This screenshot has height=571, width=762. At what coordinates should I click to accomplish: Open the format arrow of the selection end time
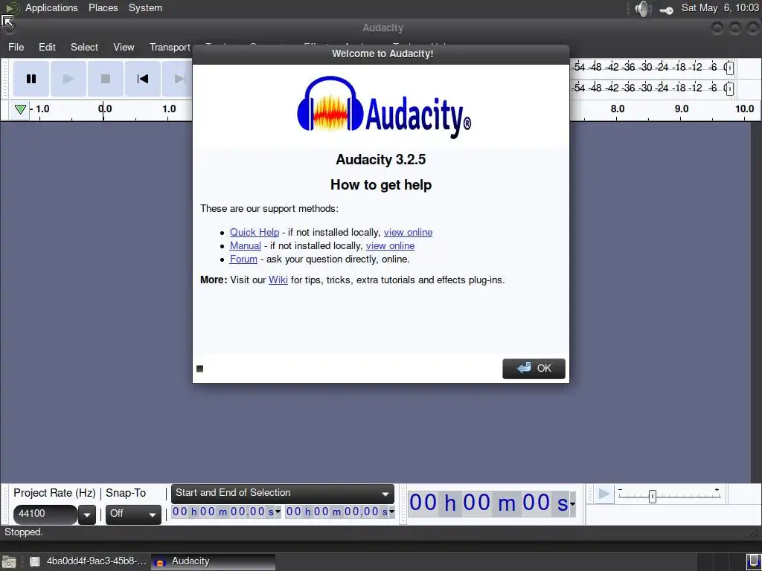coord(391,512)
